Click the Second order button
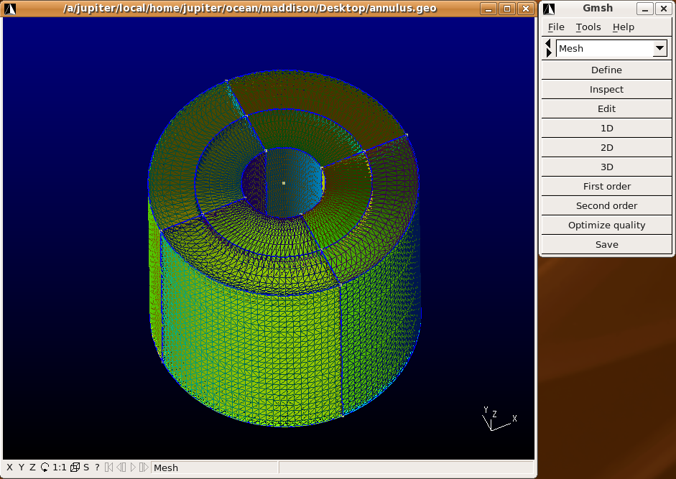This screenshot has height=479, width=676. point(606,205)
